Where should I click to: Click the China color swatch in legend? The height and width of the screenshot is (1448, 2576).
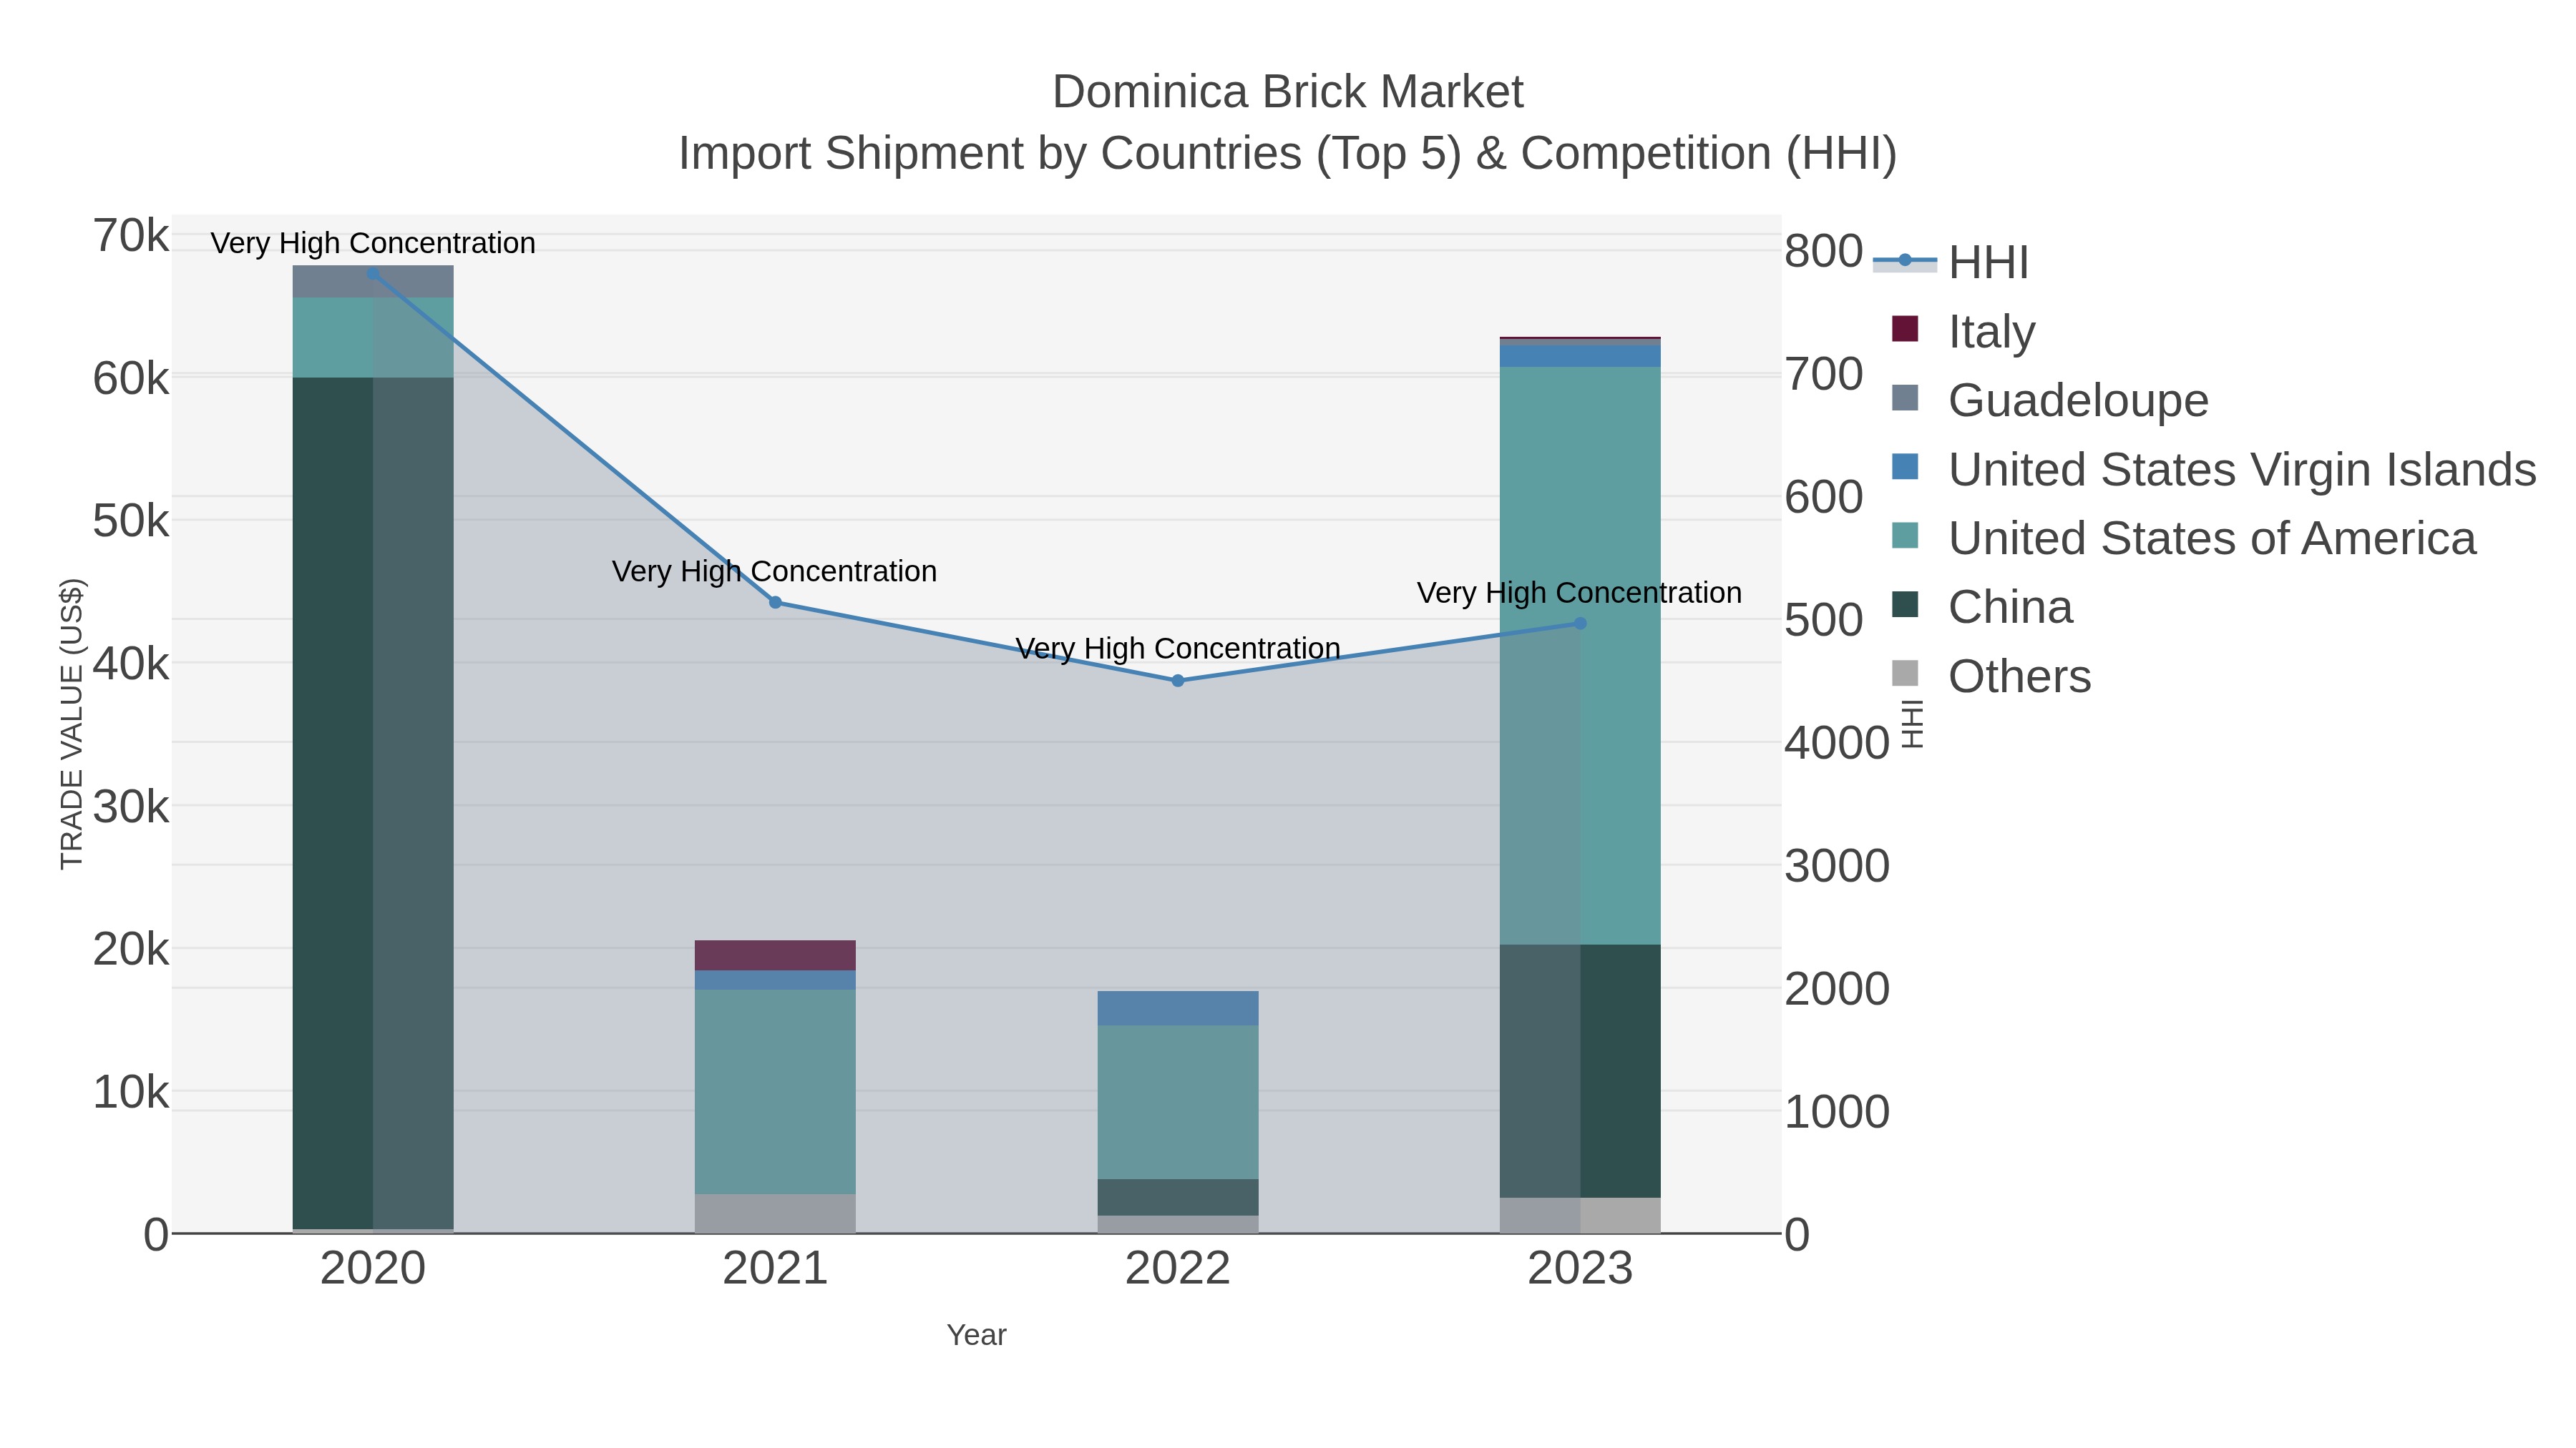click(x=1905, y=604)
